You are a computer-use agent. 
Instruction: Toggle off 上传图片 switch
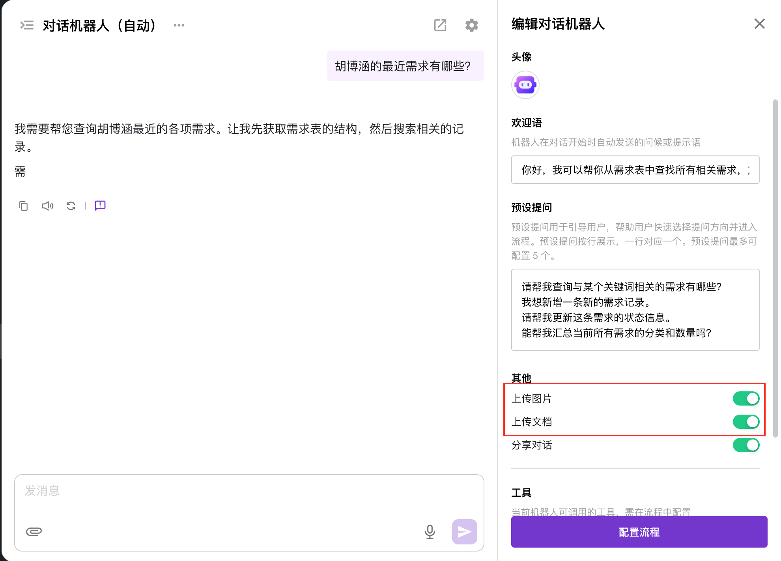[x=745, y=398]
